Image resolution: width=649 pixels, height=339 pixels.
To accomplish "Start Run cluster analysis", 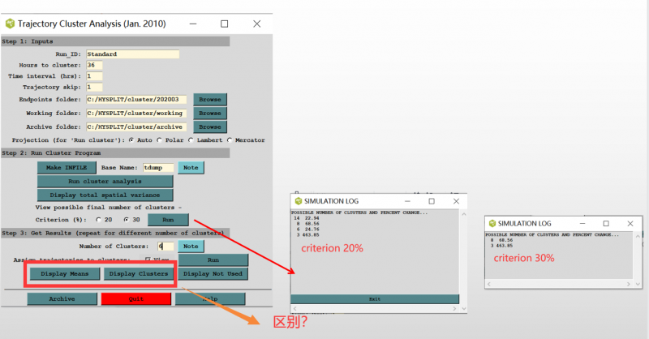I will point(105,182).
